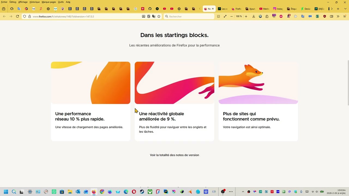The height and width of the screenshot is (196, 349).
Task: Reload the page with the refresh icon
Action: [17, 16]
